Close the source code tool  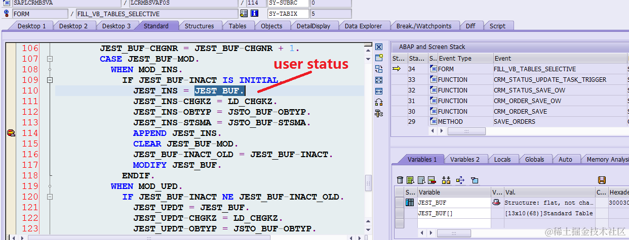pyautogui.click(x=379, y=47)
